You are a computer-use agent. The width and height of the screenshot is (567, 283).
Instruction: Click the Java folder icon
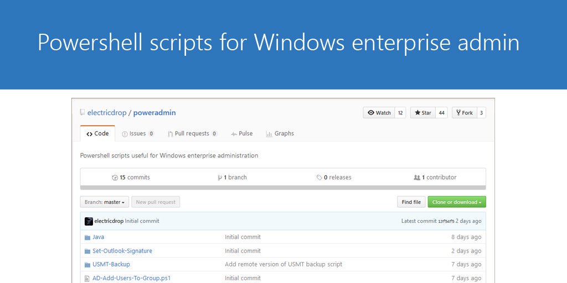[87, 238]
